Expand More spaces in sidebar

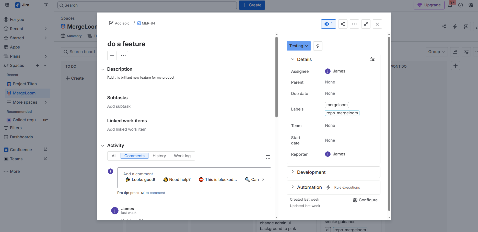[x=46, y=102]
